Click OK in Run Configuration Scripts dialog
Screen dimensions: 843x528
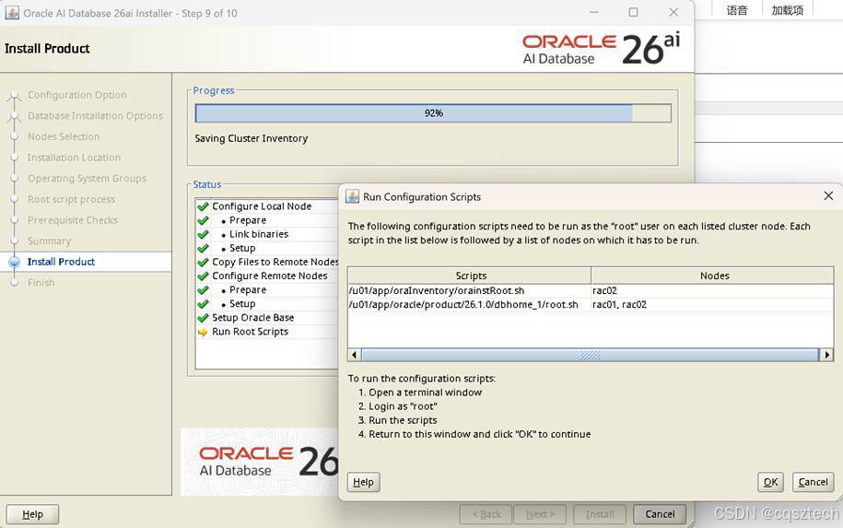point(770,482)
